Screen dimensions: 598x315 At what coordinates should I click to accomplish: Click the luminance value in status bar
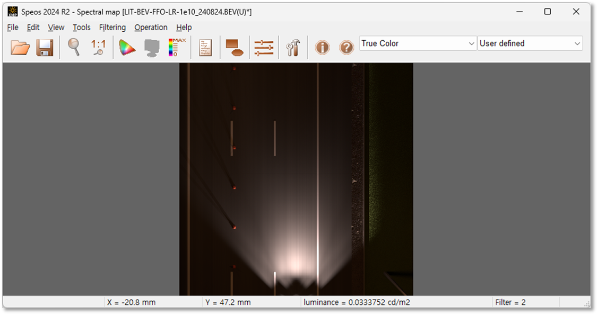(357, 302)
